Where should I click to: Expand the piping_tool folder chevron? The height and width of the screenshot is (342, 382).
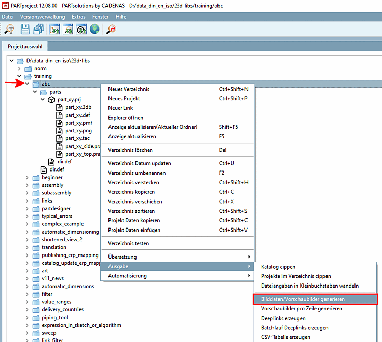[27, 318]
